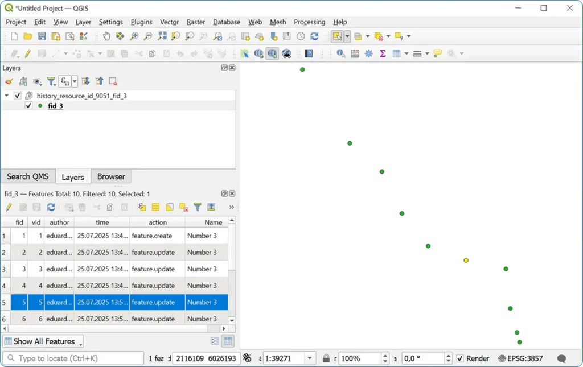Open the layer styling panel
Screen dimensions: 583x367
click(9, 81)
